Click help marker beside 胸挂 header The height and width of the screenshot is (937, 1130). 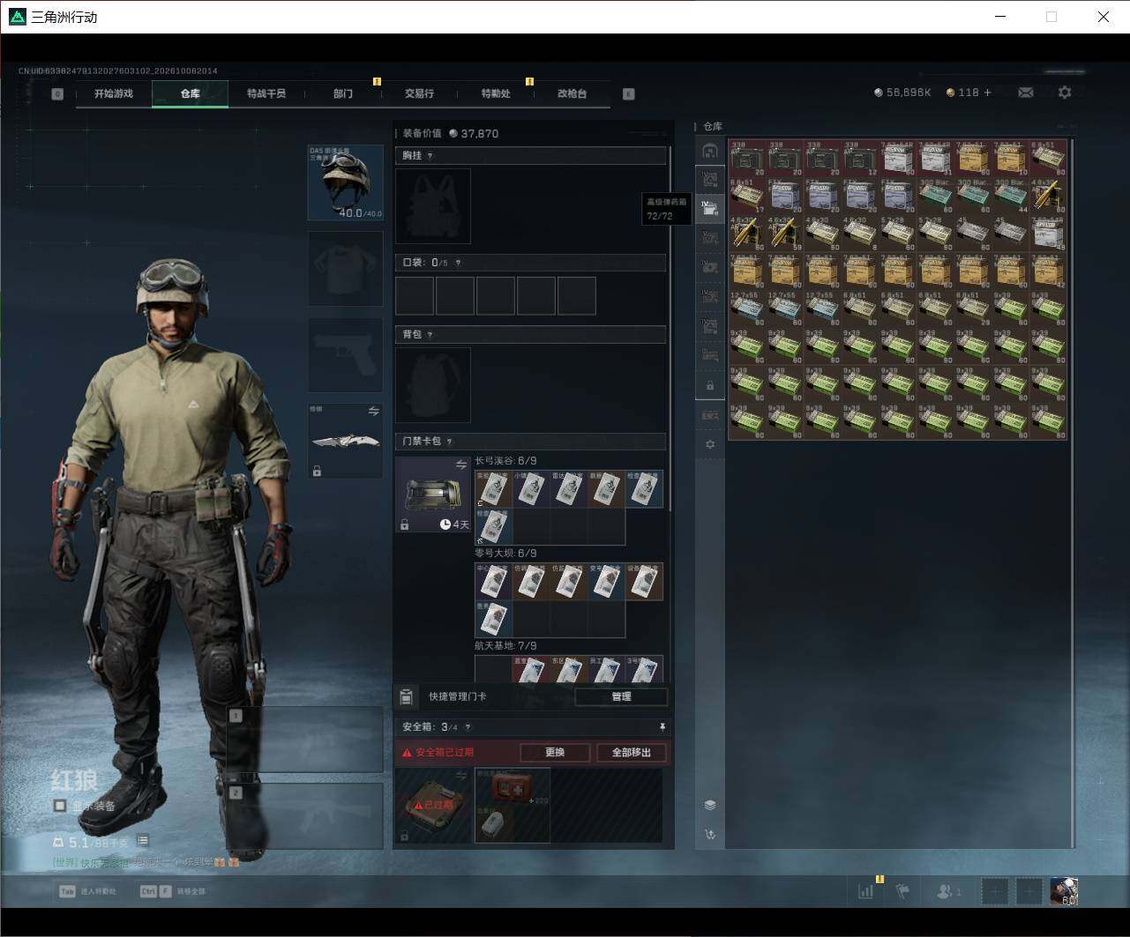point(430,156)
